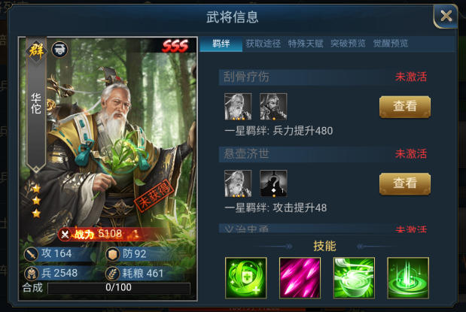Screen dimensions: 466x312
Task: Go to the 觉醒预览 tab
Action: 391,44
